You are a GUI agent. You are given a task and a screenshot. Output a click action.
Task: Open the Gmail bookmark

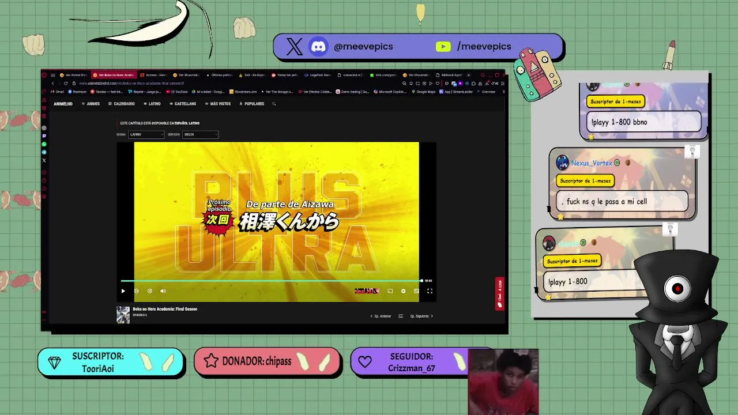tap(57, 92)
